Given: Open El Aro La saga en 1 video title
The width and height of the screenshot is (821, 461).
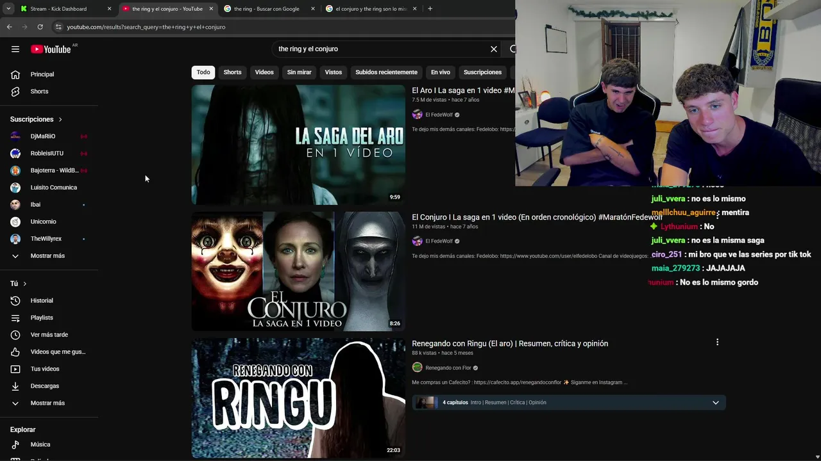Looking at the screenshot, I should pyautogui.click(x=463, y=91).
